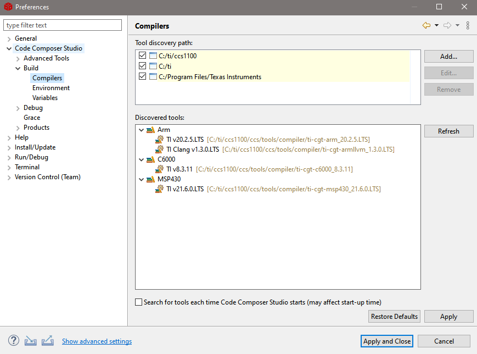Select the TI Clang v1.3.0.LTS compiler icon
Screen dimensions: 477x354
point(159,150)
